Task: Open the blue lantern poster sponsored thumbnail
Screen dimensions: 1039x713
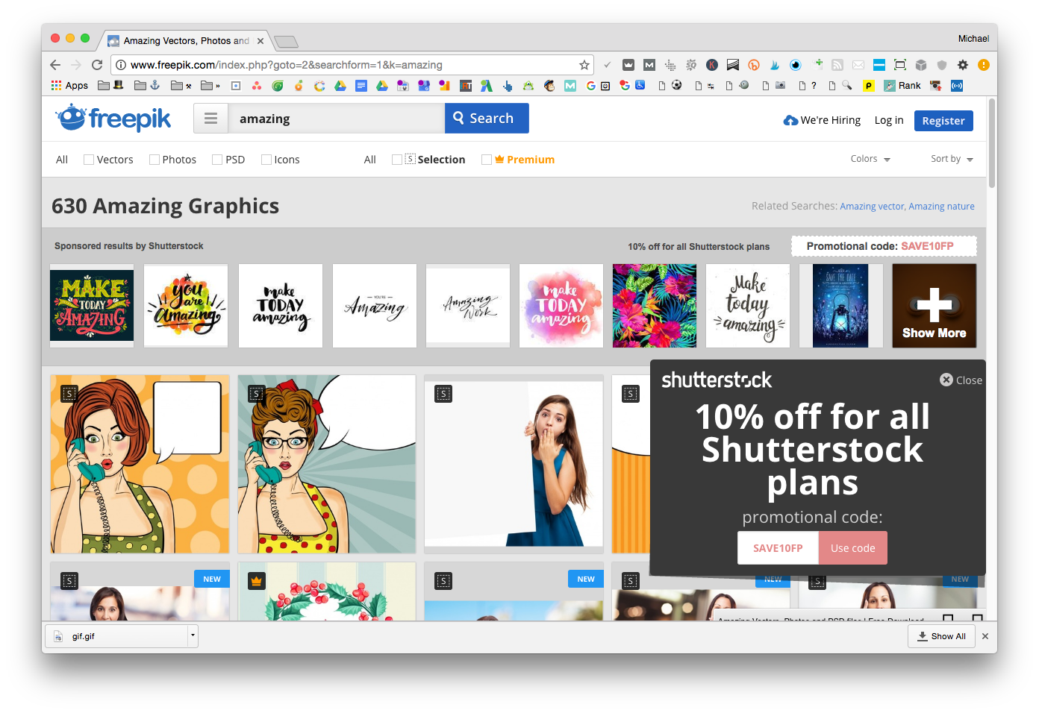Action: (x=841, y=306)
